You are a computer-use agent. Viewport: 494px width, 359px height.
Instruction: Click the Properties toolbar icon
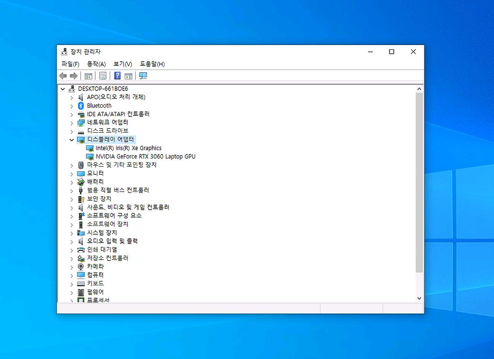point(103,76)
